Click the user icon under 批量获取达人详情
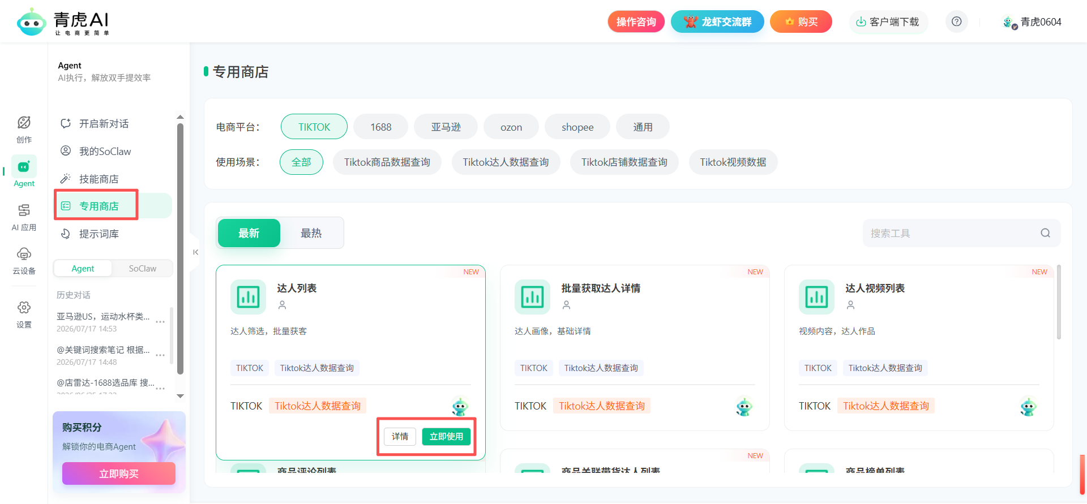The width and height of the screenshot is (1087, 504). 566,305
